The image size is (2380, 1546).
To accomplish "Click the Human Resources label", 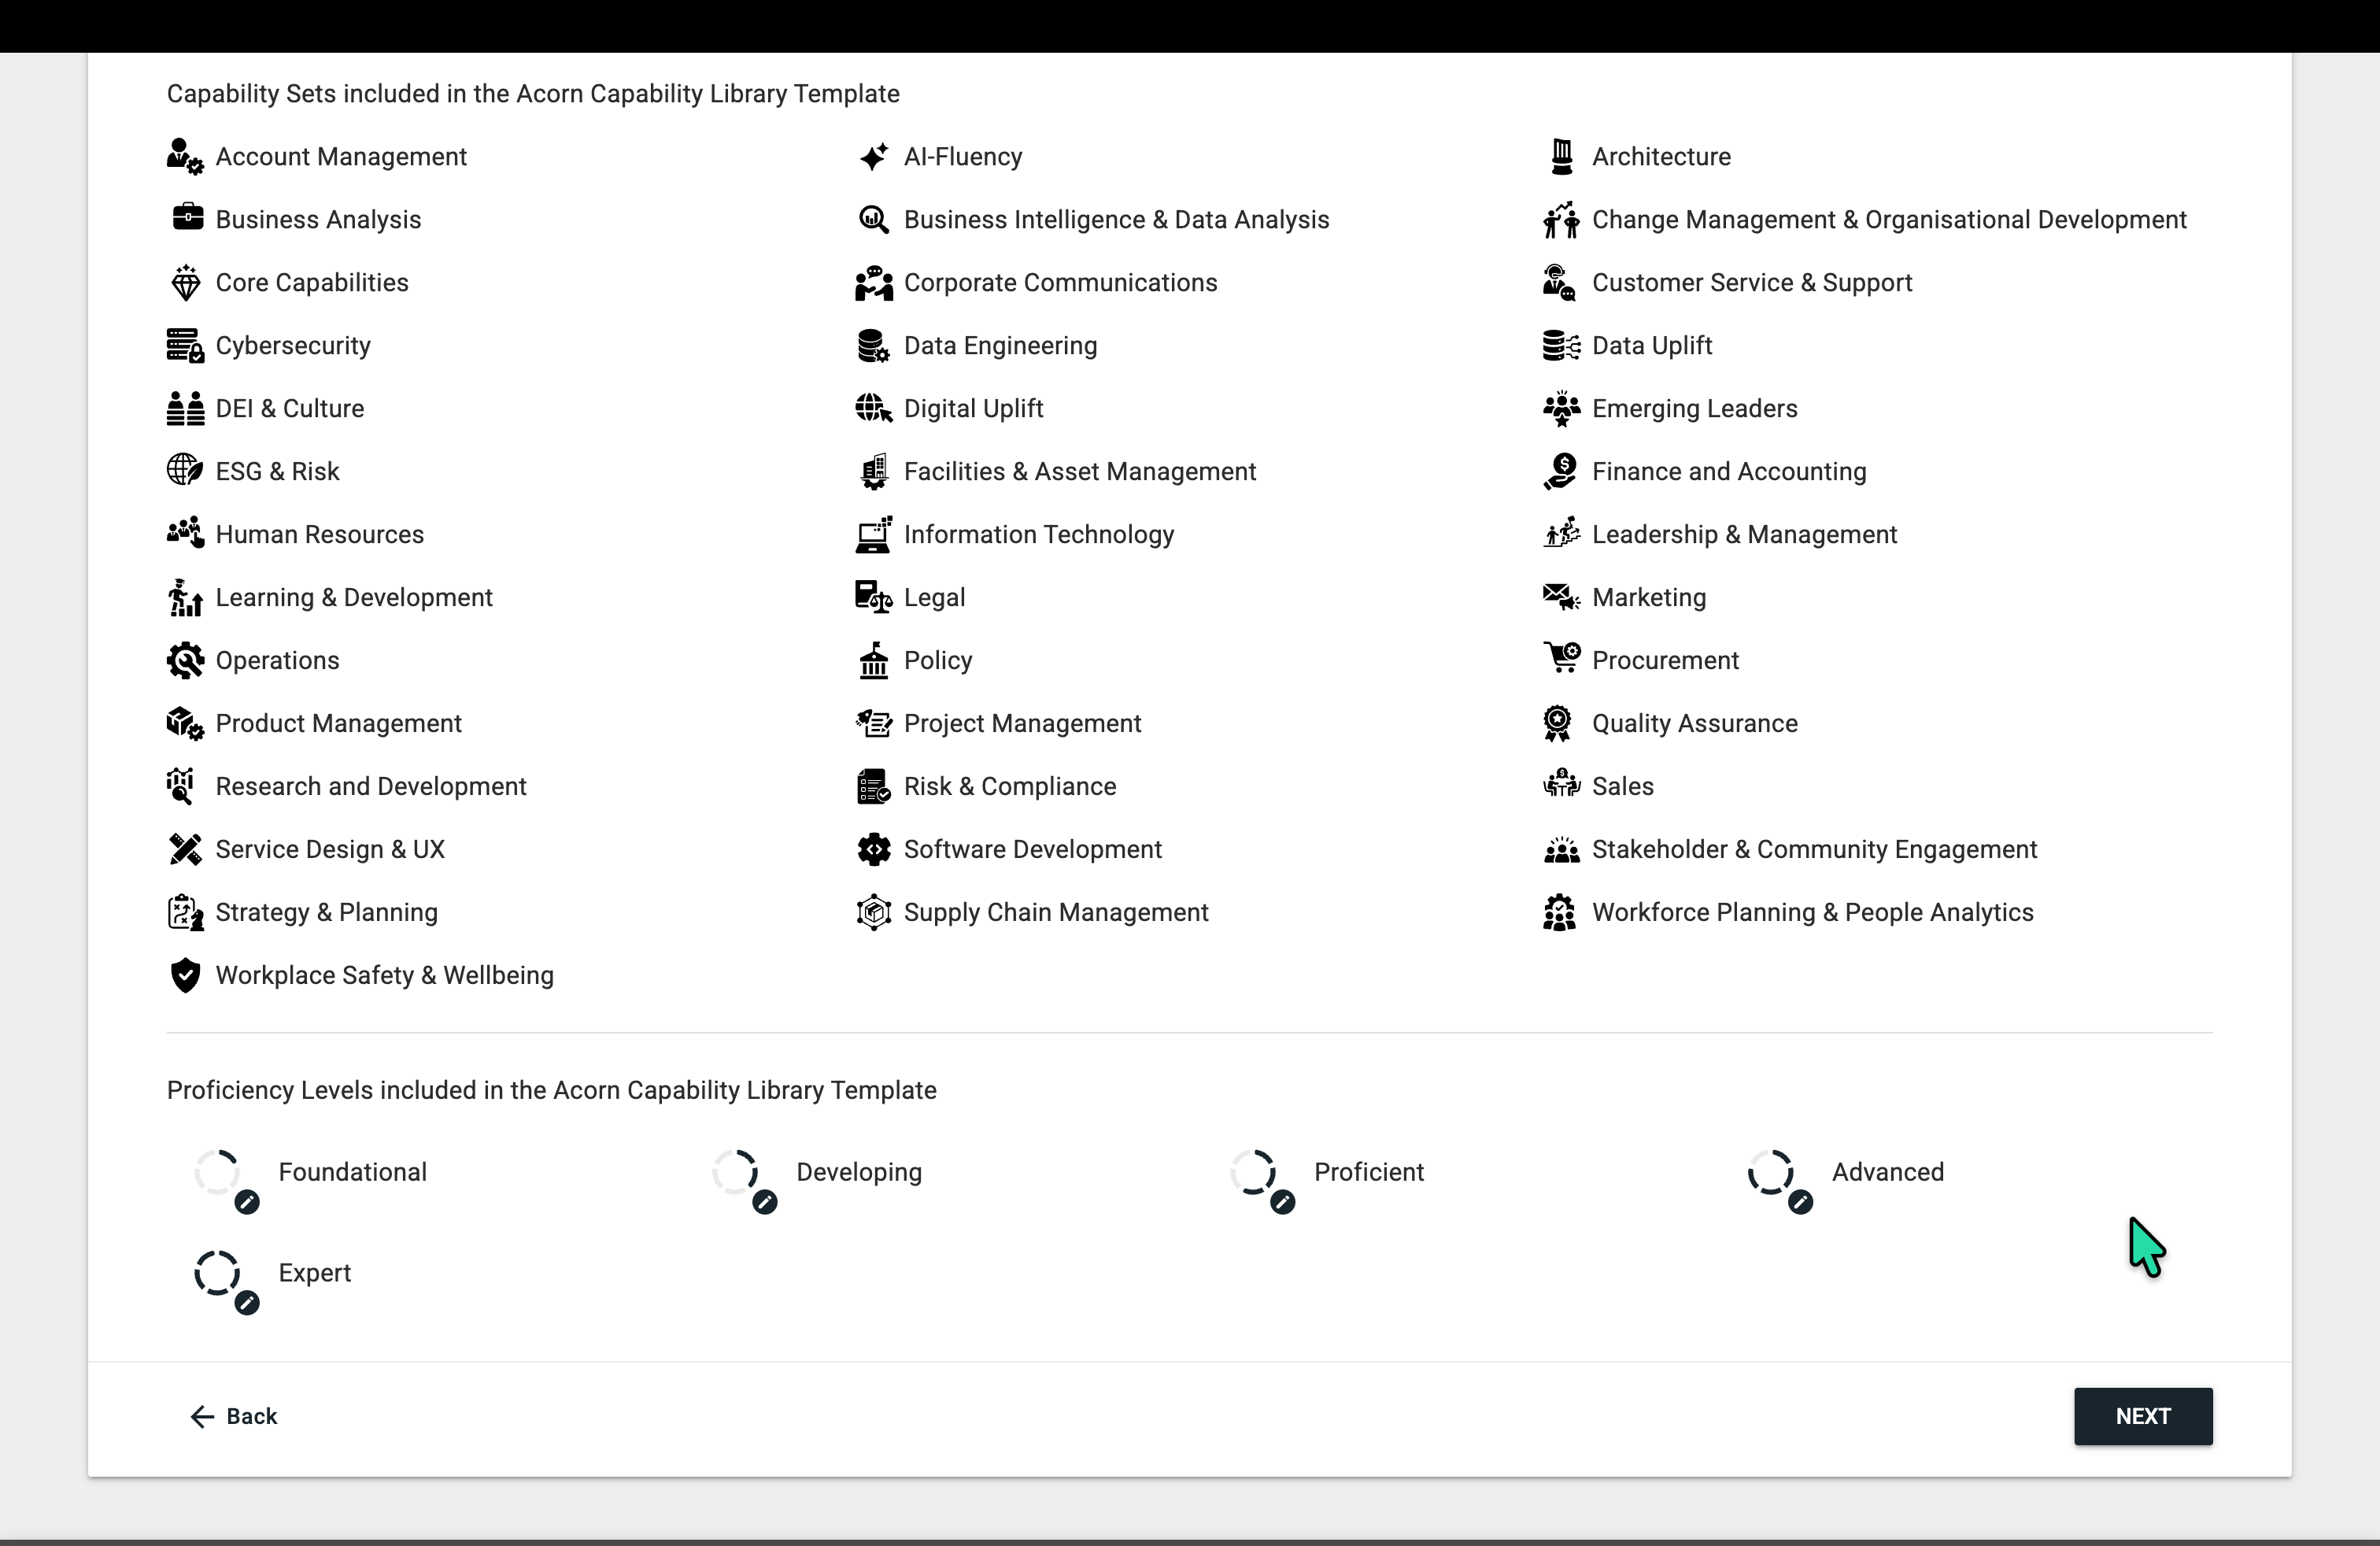I will [319, 535].
